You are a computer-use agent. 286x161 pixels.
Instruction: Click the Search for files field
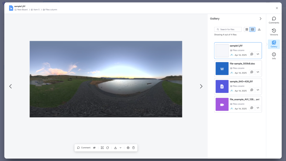228,29
